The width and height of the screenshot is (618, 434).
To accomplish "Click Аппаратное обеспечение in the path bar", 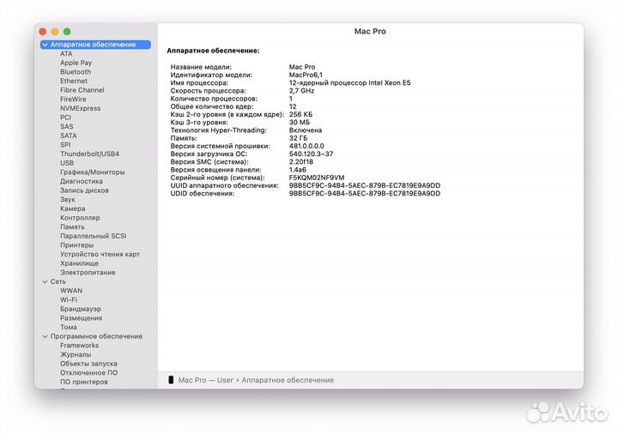I will [x=288, y=380].
